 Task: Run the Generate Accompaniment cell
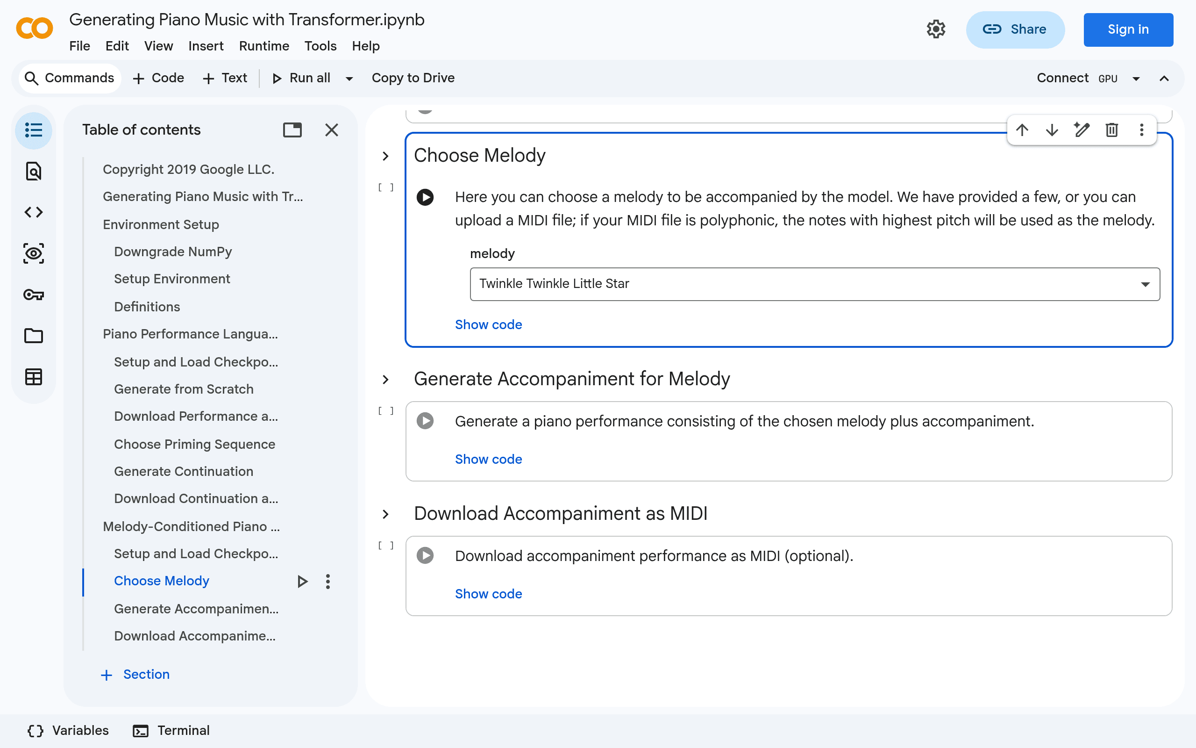(425, 421)
